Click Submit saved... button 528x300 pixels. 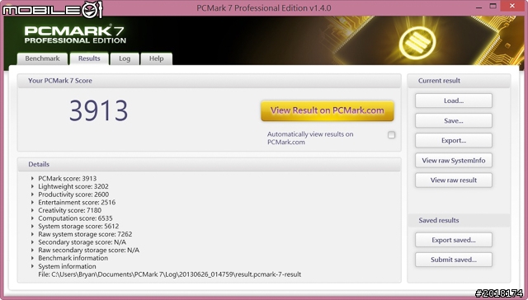(454, 260)
